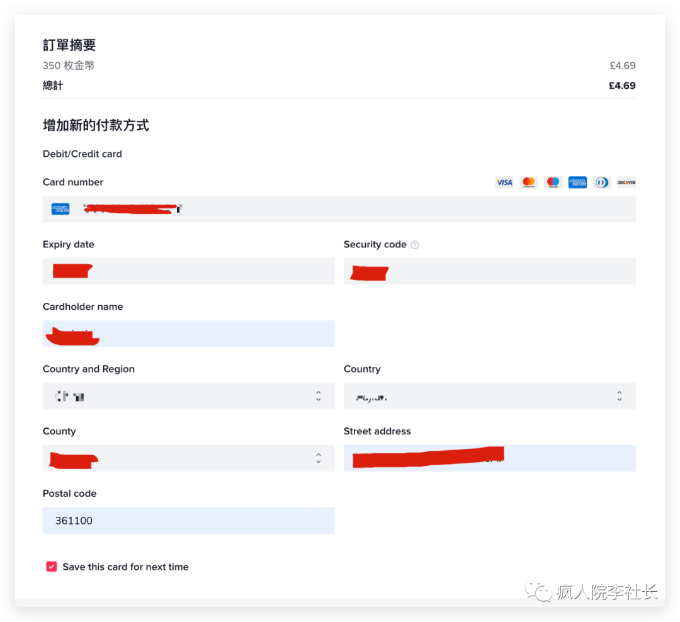Open the Security code help question mark
Viewport: 680px width, 622px height.
tap(415, 245)
